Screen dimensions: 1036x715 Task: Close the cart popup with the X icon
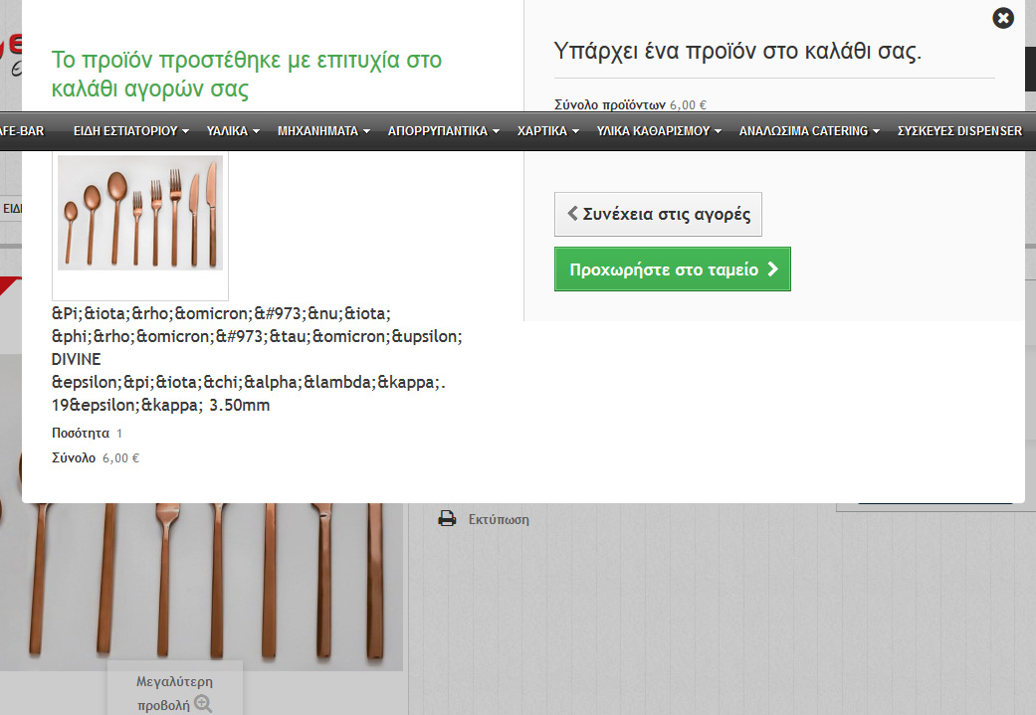(x=1003, y=18)
